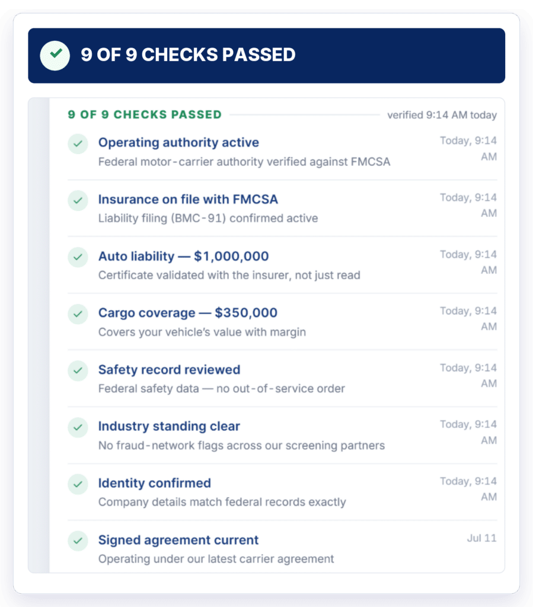Image resolution: width=533 pixels, height=607 pixels.
Task: Click the check icon by Industry standing clear
Action: tap(78, 427)
